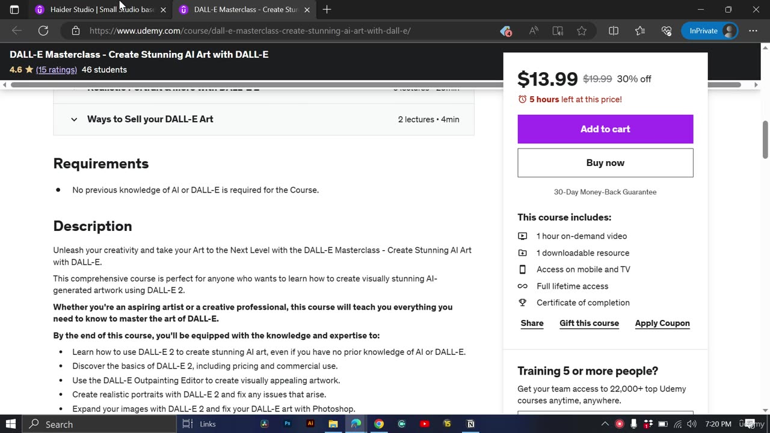Viewport: 770px width, 433px height.
Task: Open the split screen icon
Action: point(614,31)
